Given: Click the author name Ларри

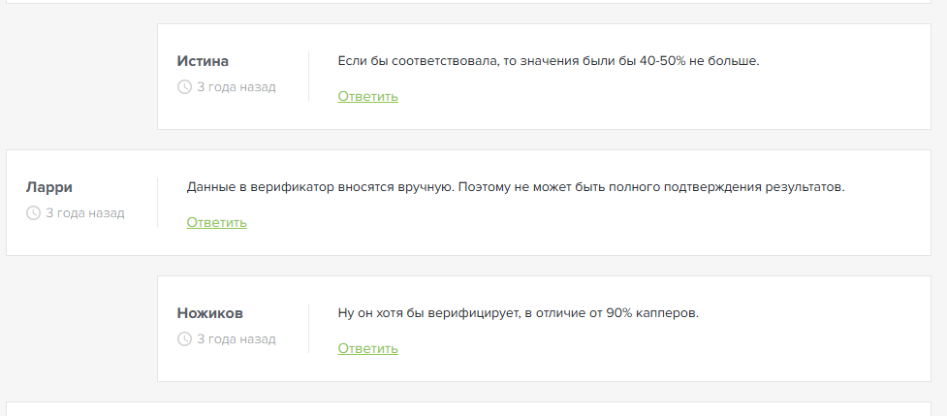Looking at the screenshot, I should pos(49,187).
